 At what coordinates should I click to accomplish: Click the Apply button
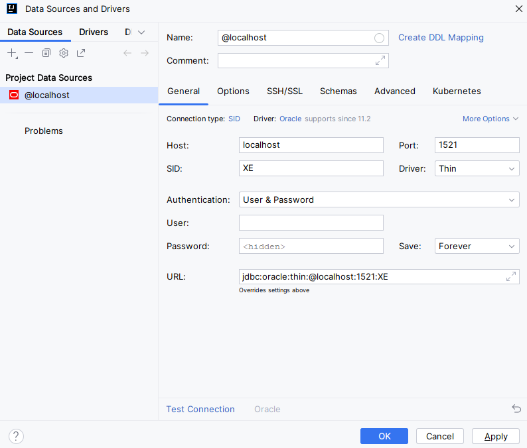click(496, 436)
